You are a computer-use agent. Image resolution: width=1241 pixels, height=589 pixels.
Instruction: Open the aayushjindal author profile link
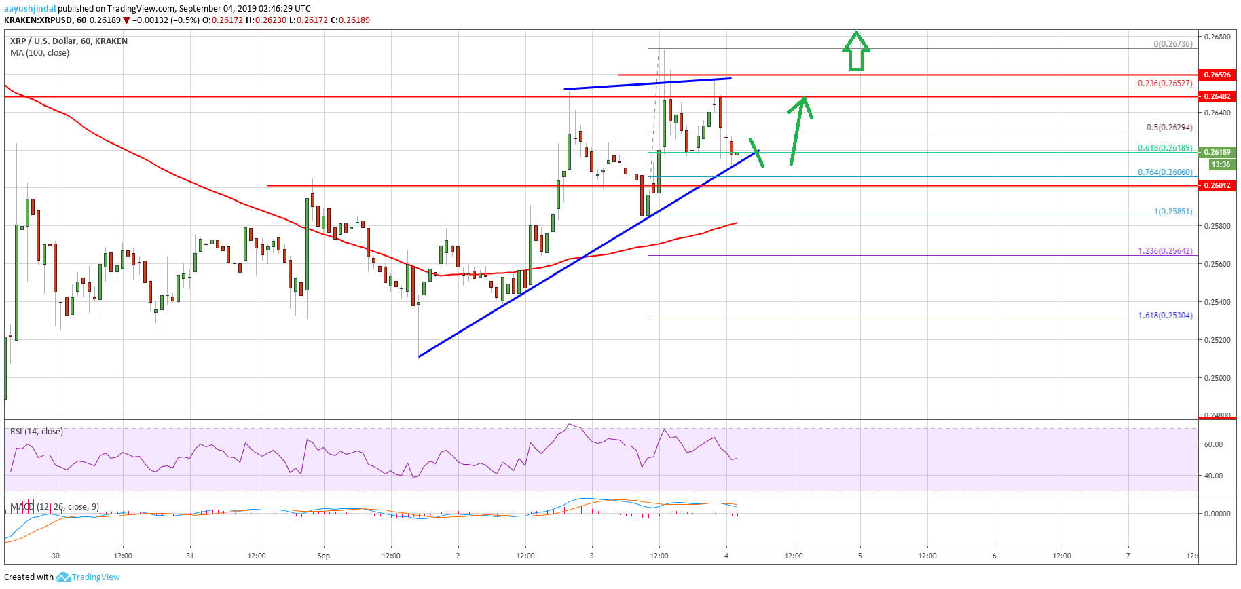pyautogui.click(x=30, y=9)
